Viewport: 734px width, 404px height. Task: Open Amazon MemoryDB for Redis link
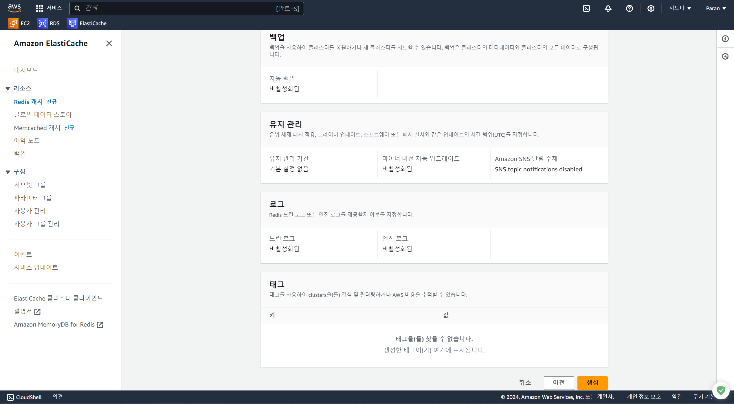coord(54,325)
